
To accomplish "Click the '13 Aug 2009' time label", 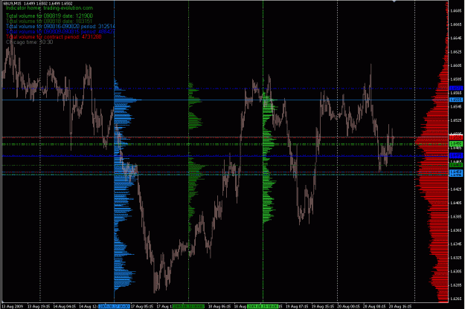I will pyautogui.click(x=12, y=306).
